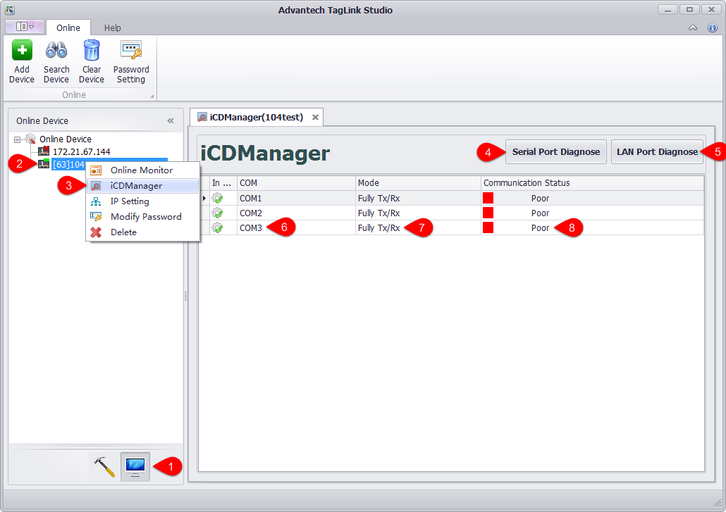726x512 pixels.
Task: Click the Serial Port Diagnose button
Action: click(x=555, y=152)
